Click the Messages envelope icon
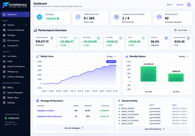195x136 pixels. coord(159,17)
